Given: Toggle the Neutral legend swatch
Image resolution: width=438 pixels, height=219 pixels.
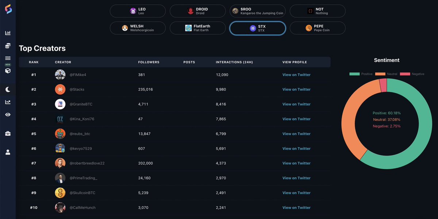Looking at the screenshot, I should click(380, 74).
